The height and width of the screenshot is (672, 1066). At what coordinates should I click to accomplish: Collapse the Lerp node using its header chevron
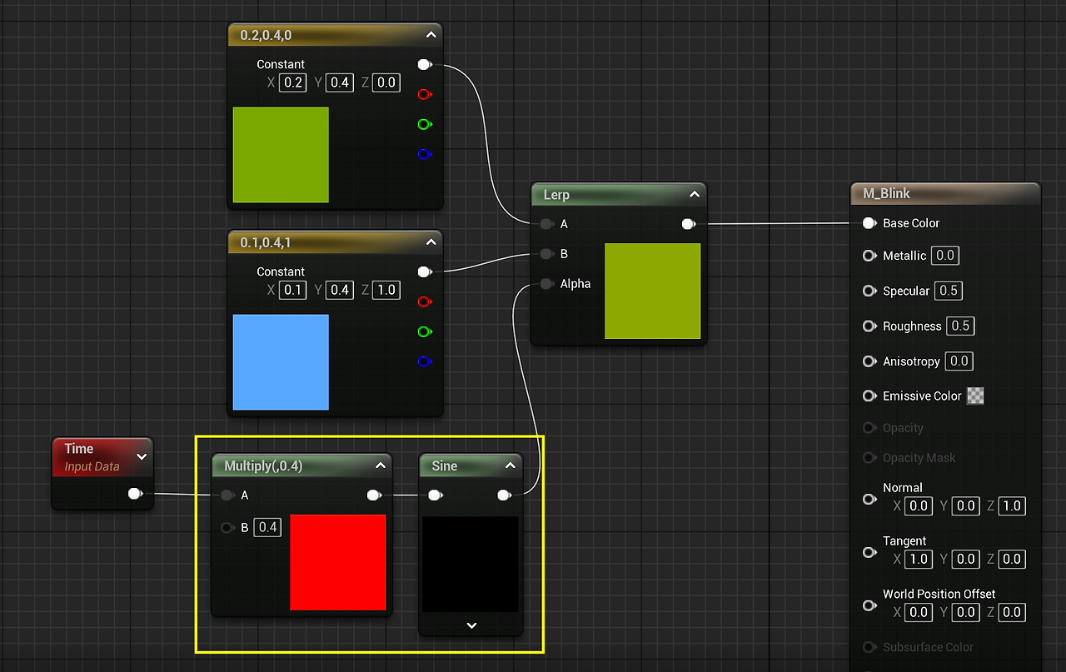(695, 194)
